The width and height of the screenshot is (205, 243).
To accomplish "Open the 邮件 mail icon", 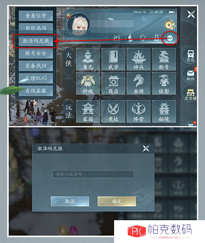I will [190, 75].
